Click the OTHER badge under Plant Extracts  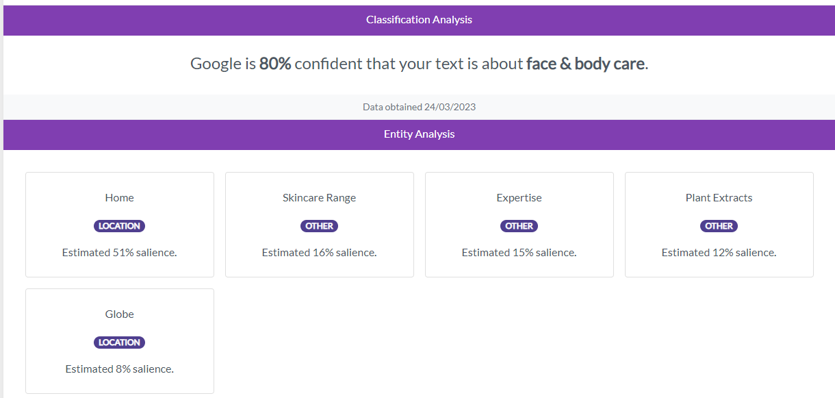pos(719,226)
